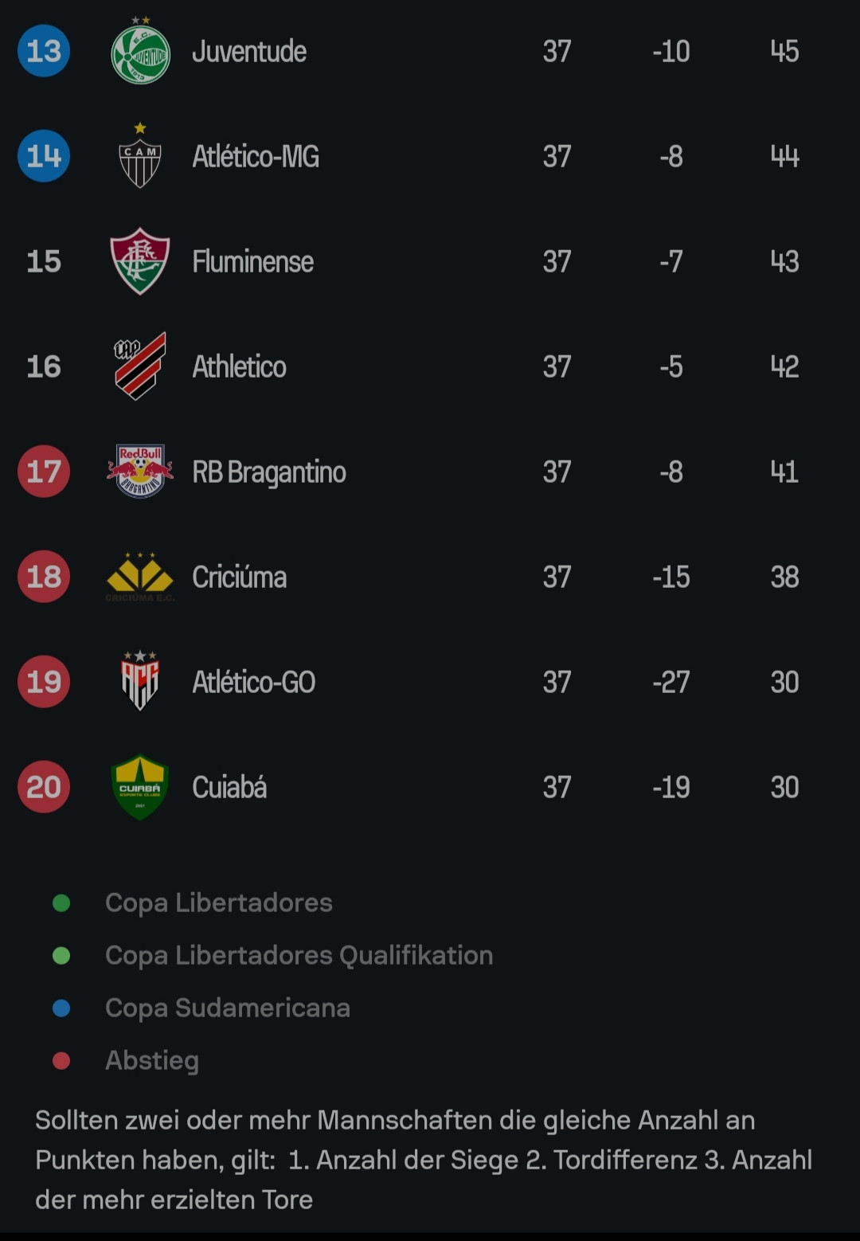Click the Cuiabá club crest
Image resolution: width=860 pixels, height=1241 pixels.
coord(140,787)
